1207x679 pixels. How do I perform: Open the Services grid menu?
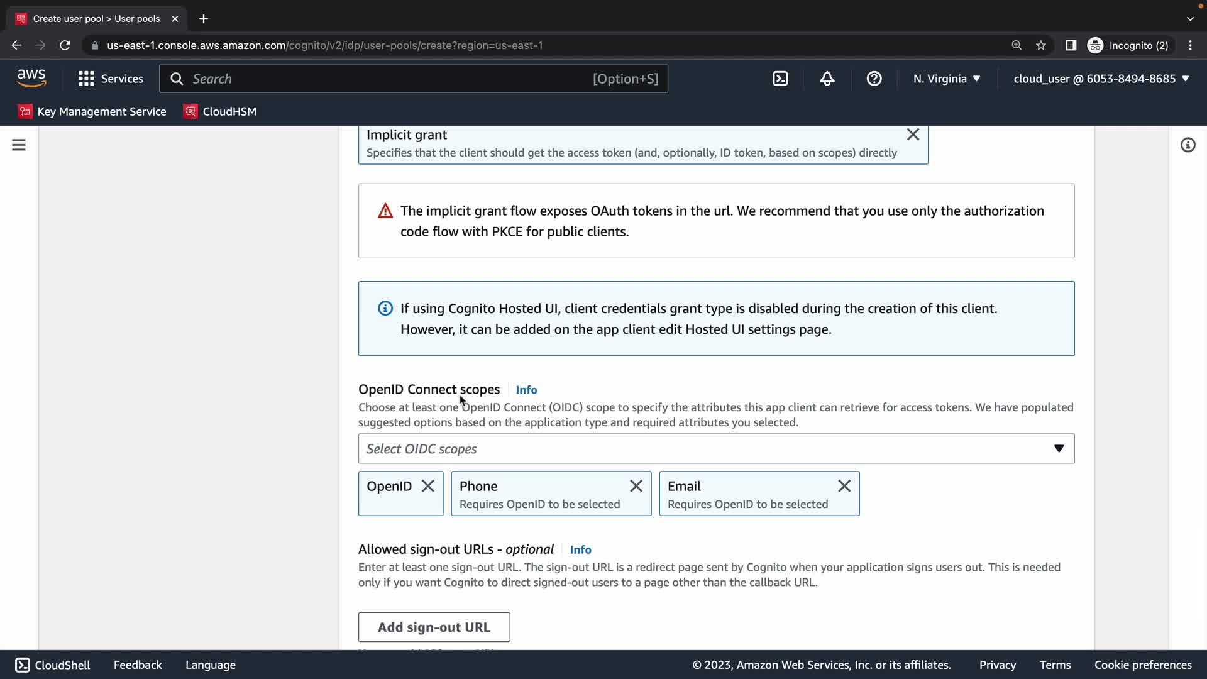[111, 79]
